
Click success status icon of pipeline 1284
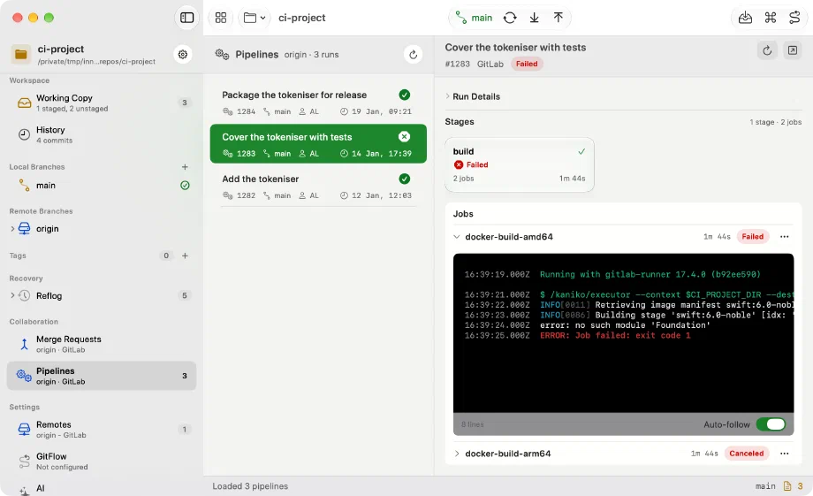[x=405, y=95]
